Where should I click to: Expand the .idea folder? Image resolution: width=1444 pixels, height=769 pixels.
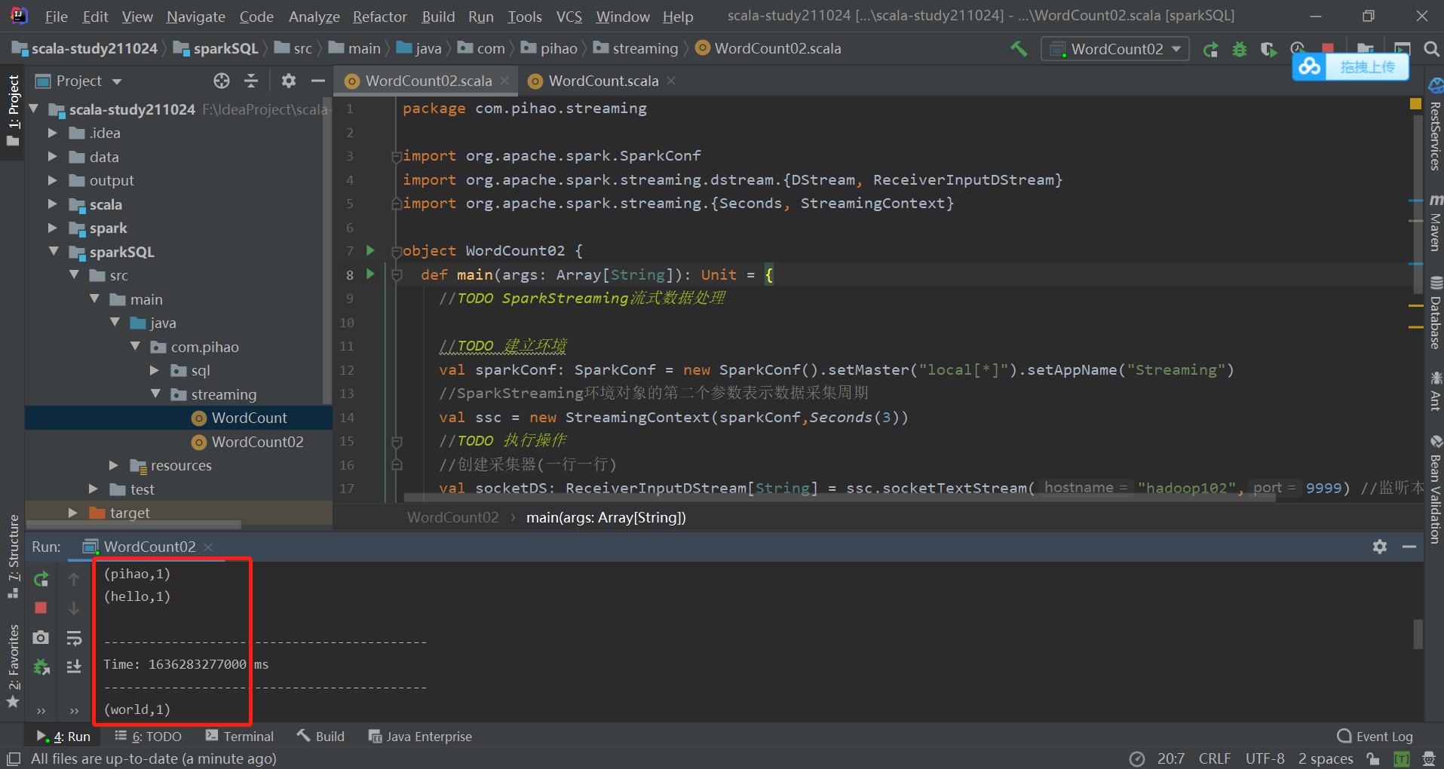click(x=52, y=133)
